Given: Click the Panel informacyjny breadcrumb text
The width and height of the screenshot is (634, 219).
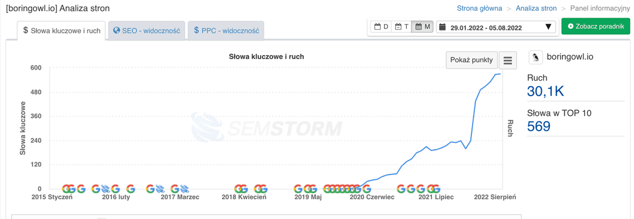Looking at the screenshot, I should click(600, 8).
